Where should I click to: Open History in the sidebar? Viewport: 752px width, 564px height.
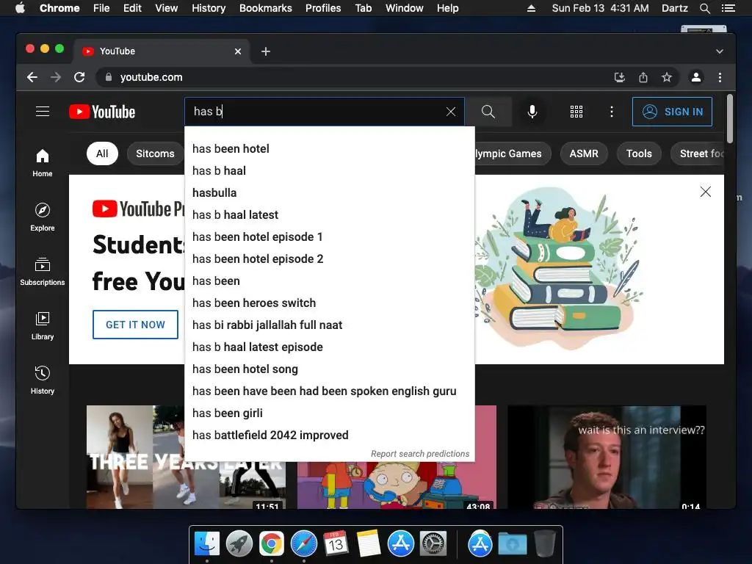(42, 380)
